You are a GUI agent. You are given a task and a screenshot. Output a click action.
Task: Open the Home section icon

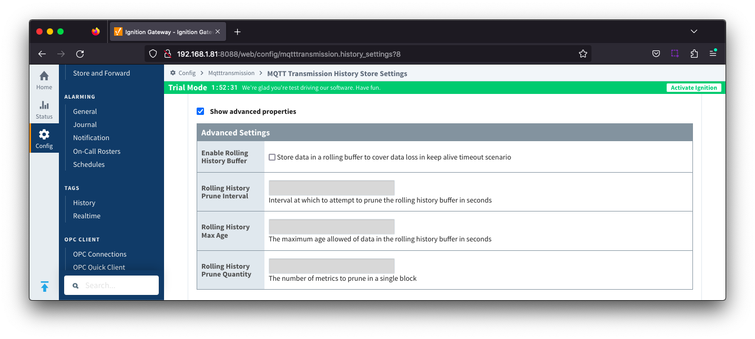coord(44,76)
